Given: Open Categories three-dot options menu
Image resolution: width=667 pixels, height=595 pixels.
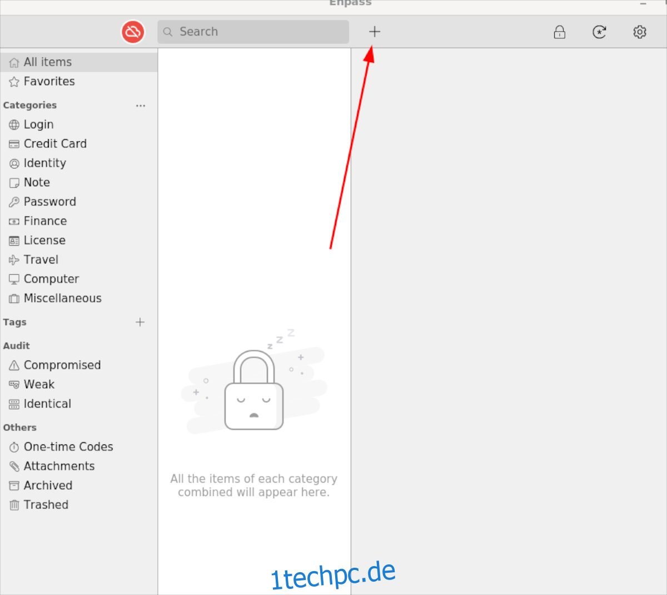Looking at the screenshot, I should 141,106.
